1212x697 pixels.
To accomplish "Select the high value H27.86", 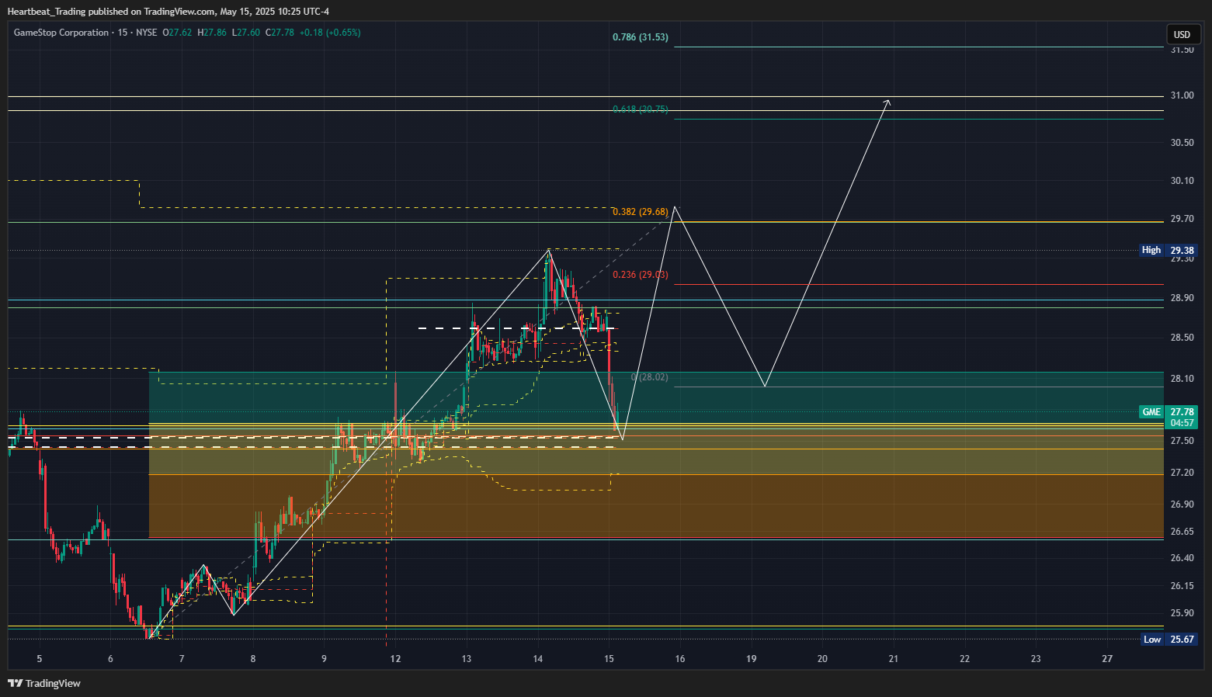I will tap(212, 33).
